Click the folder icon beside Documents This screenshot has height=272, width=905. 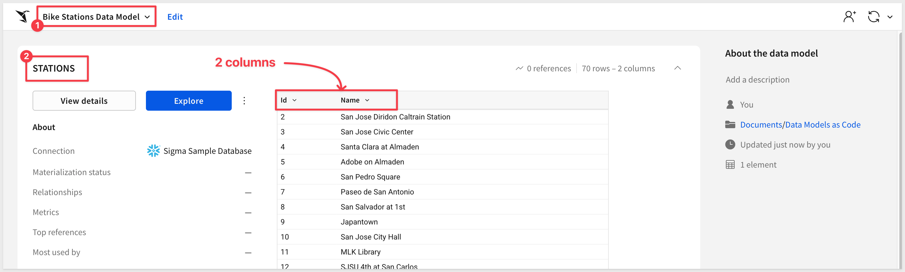[x=730, y=125]
